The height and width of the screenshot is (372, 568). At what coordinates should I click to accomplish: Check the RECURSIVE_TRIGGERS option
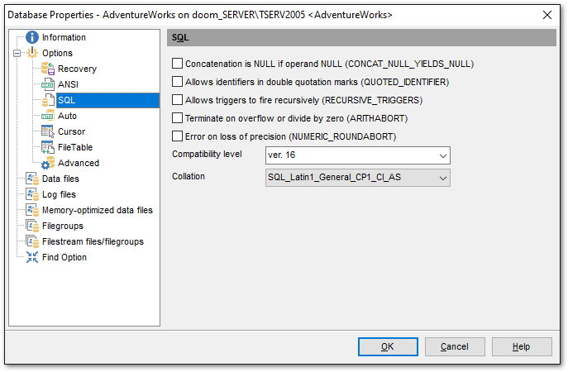point(177,99)
